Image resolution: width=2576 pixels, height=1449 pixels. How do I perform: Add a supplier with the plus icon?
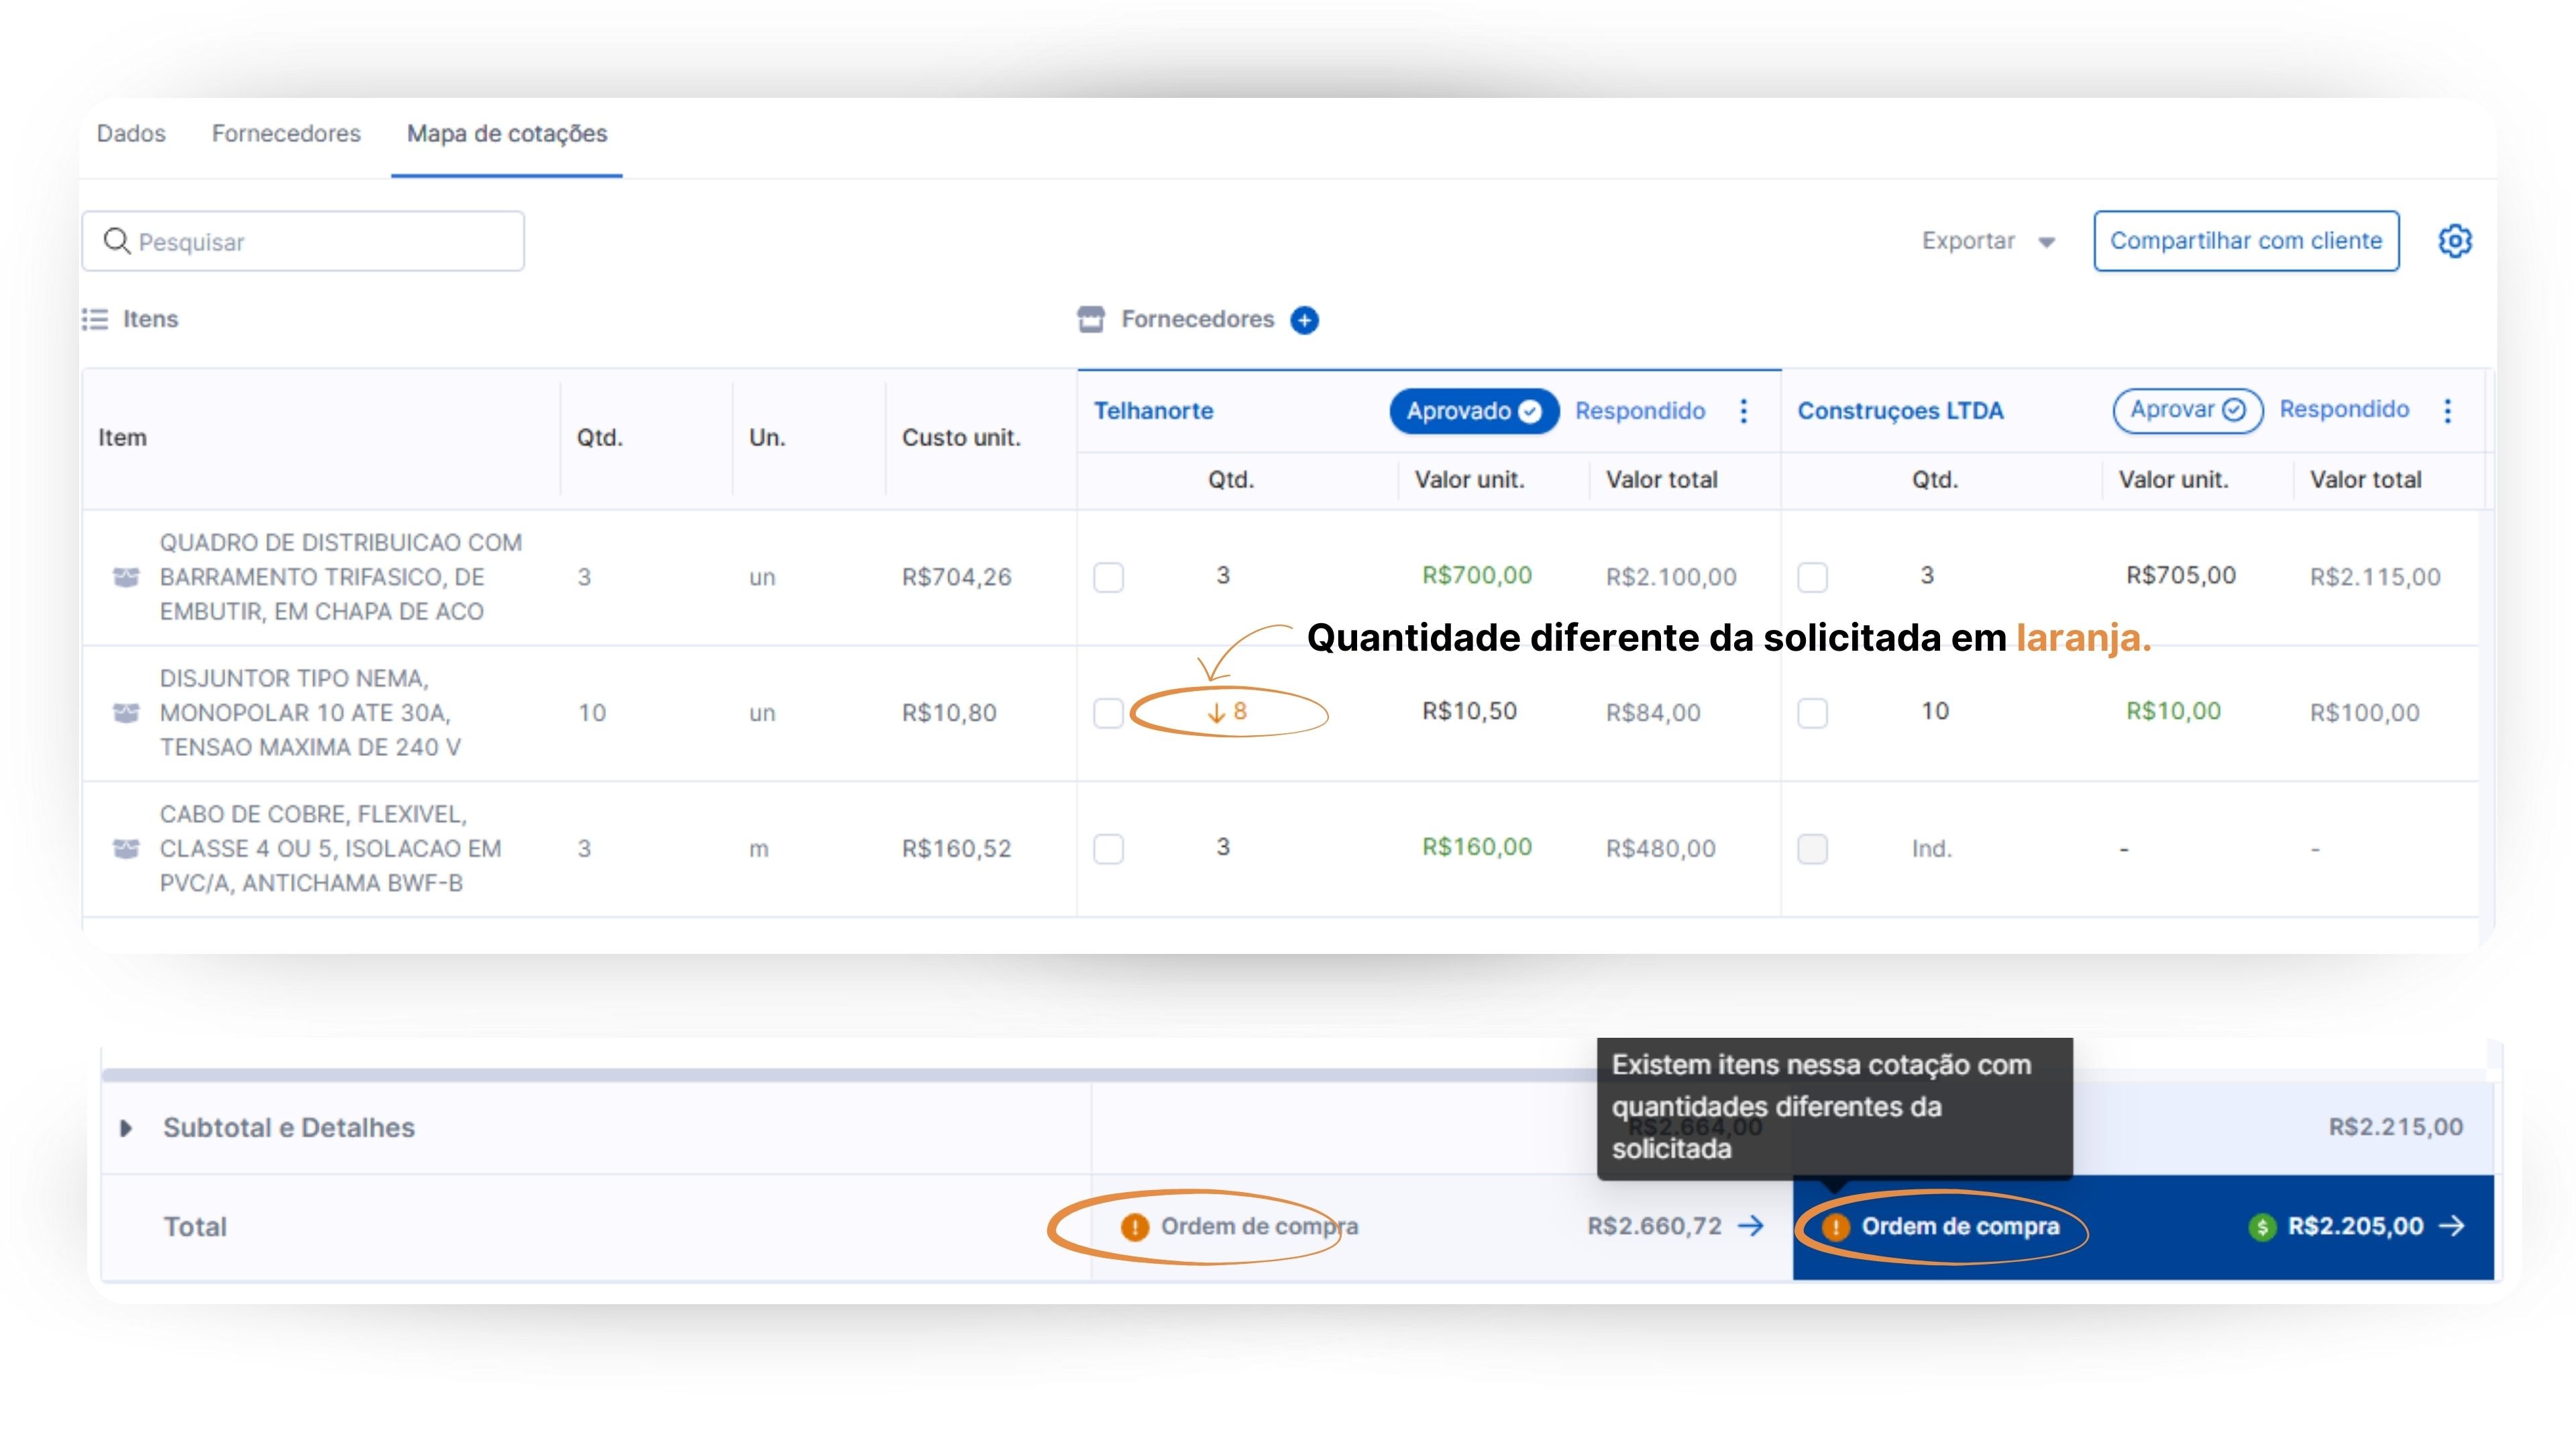click(x=1304, y=320)
